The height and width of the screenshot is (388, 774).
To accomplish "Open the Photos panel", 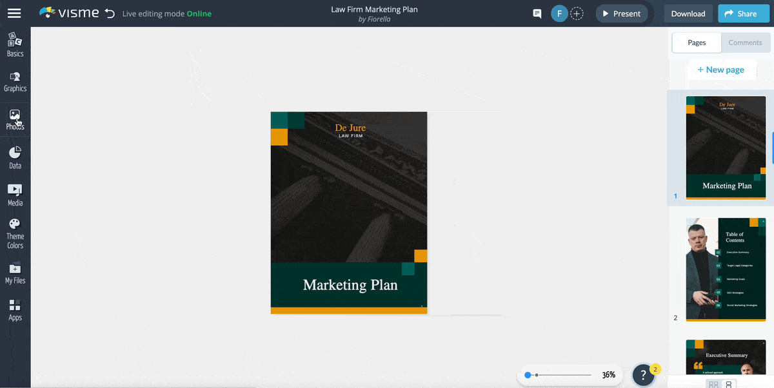I will (15, 119).
